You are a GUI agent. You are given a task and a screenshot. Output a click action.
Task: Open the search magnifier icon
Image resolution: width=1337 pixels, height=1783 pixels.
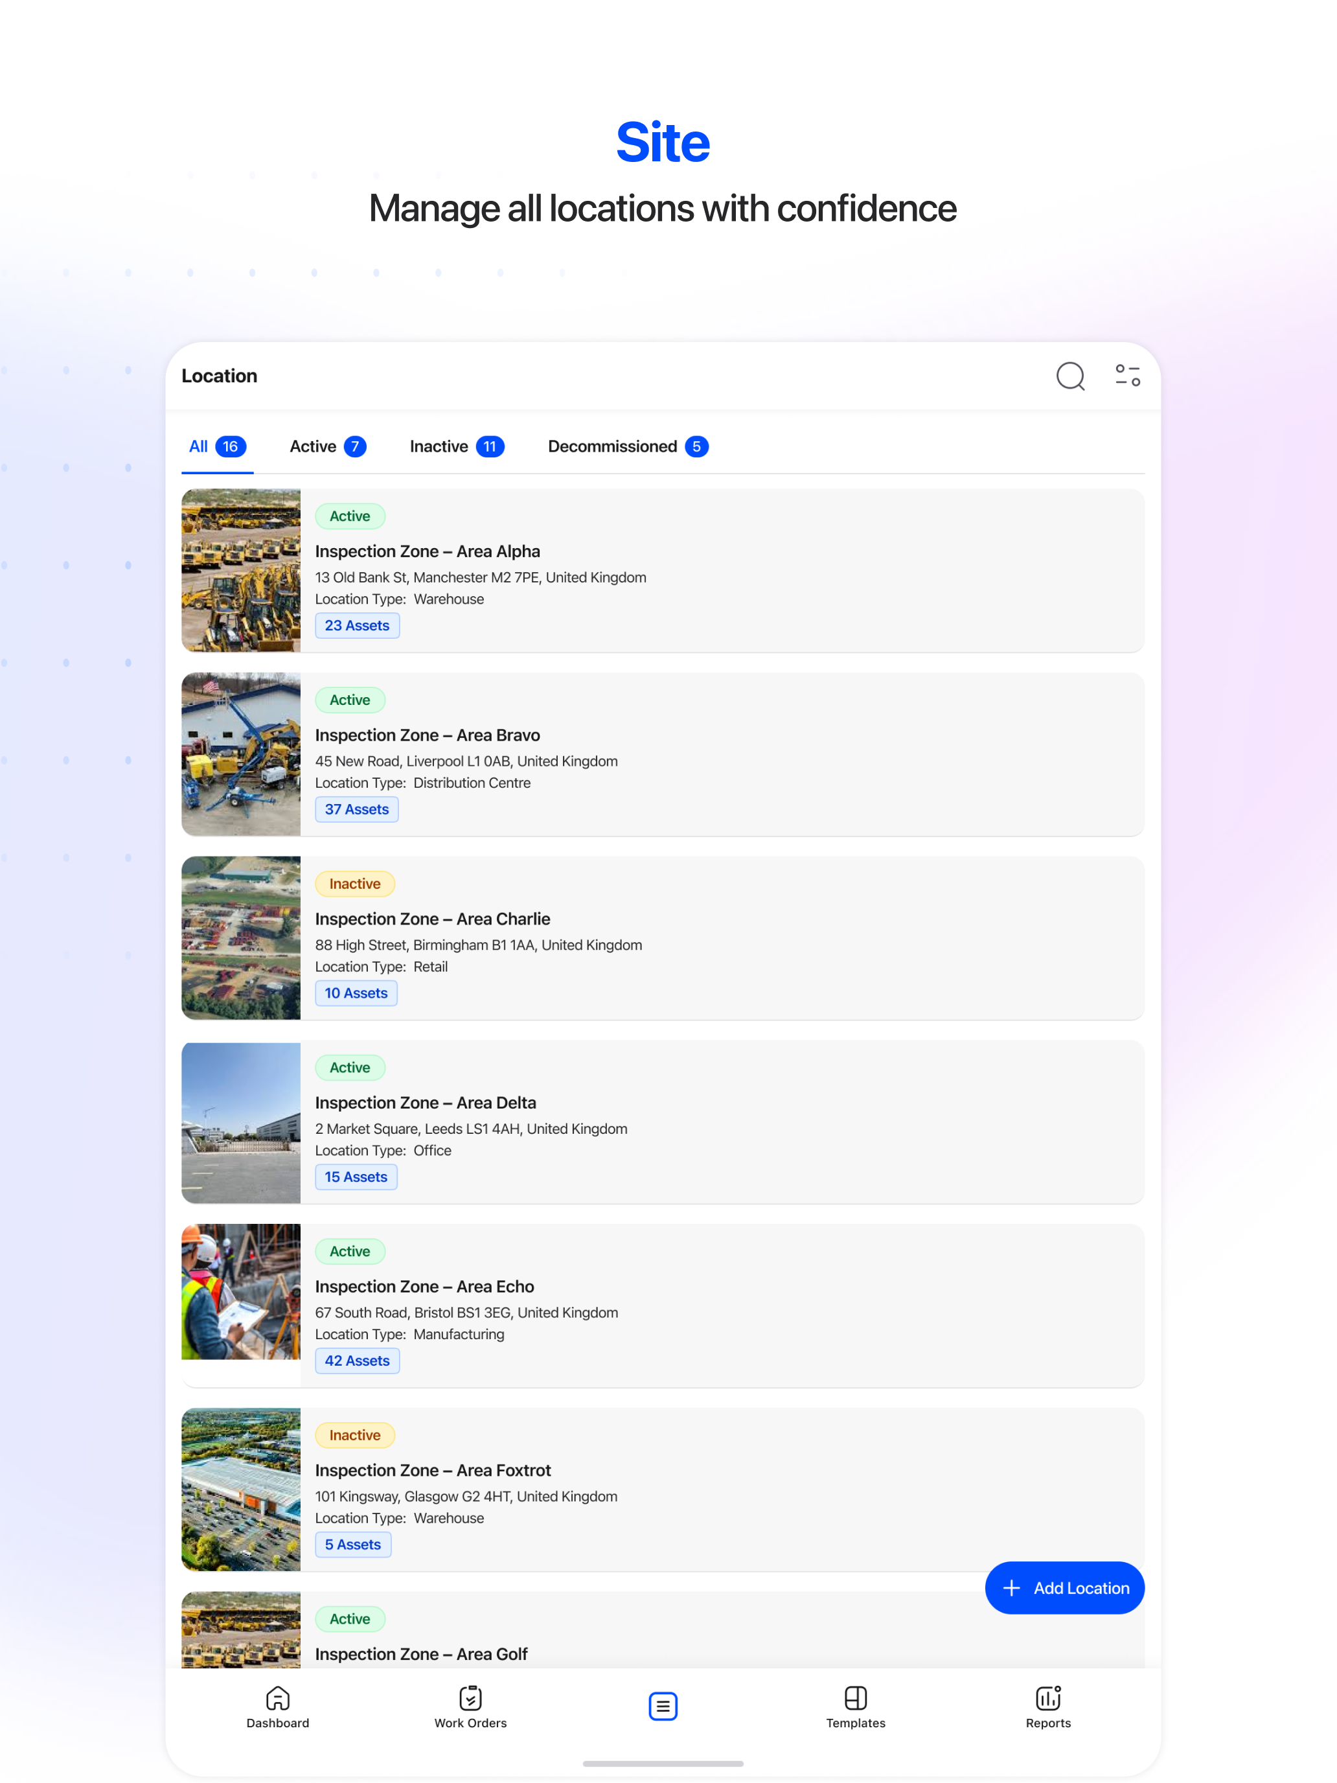point(1070,376)
